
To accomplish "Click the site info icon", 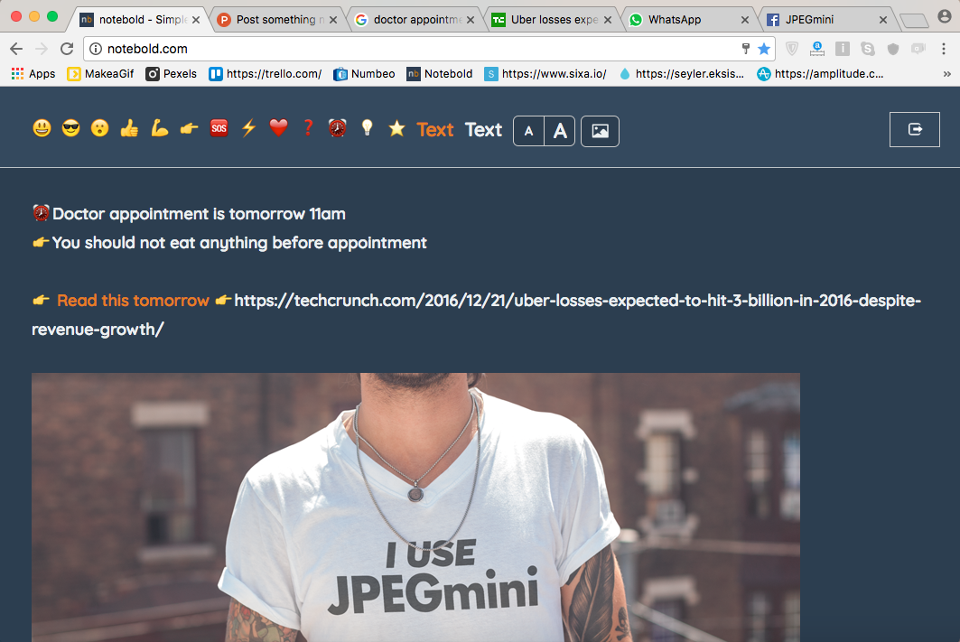I will (x=96, y=49).
